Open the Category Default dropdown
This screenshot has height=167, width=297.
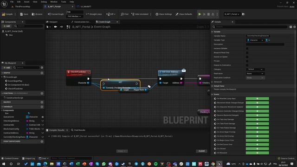(255, 69)
